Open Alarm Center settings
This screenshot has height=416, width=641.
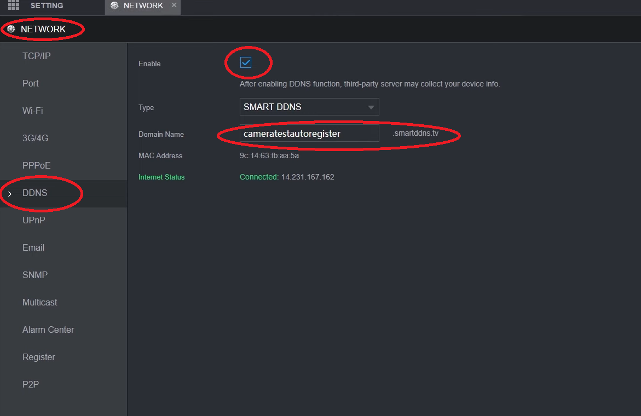[48, 330]
